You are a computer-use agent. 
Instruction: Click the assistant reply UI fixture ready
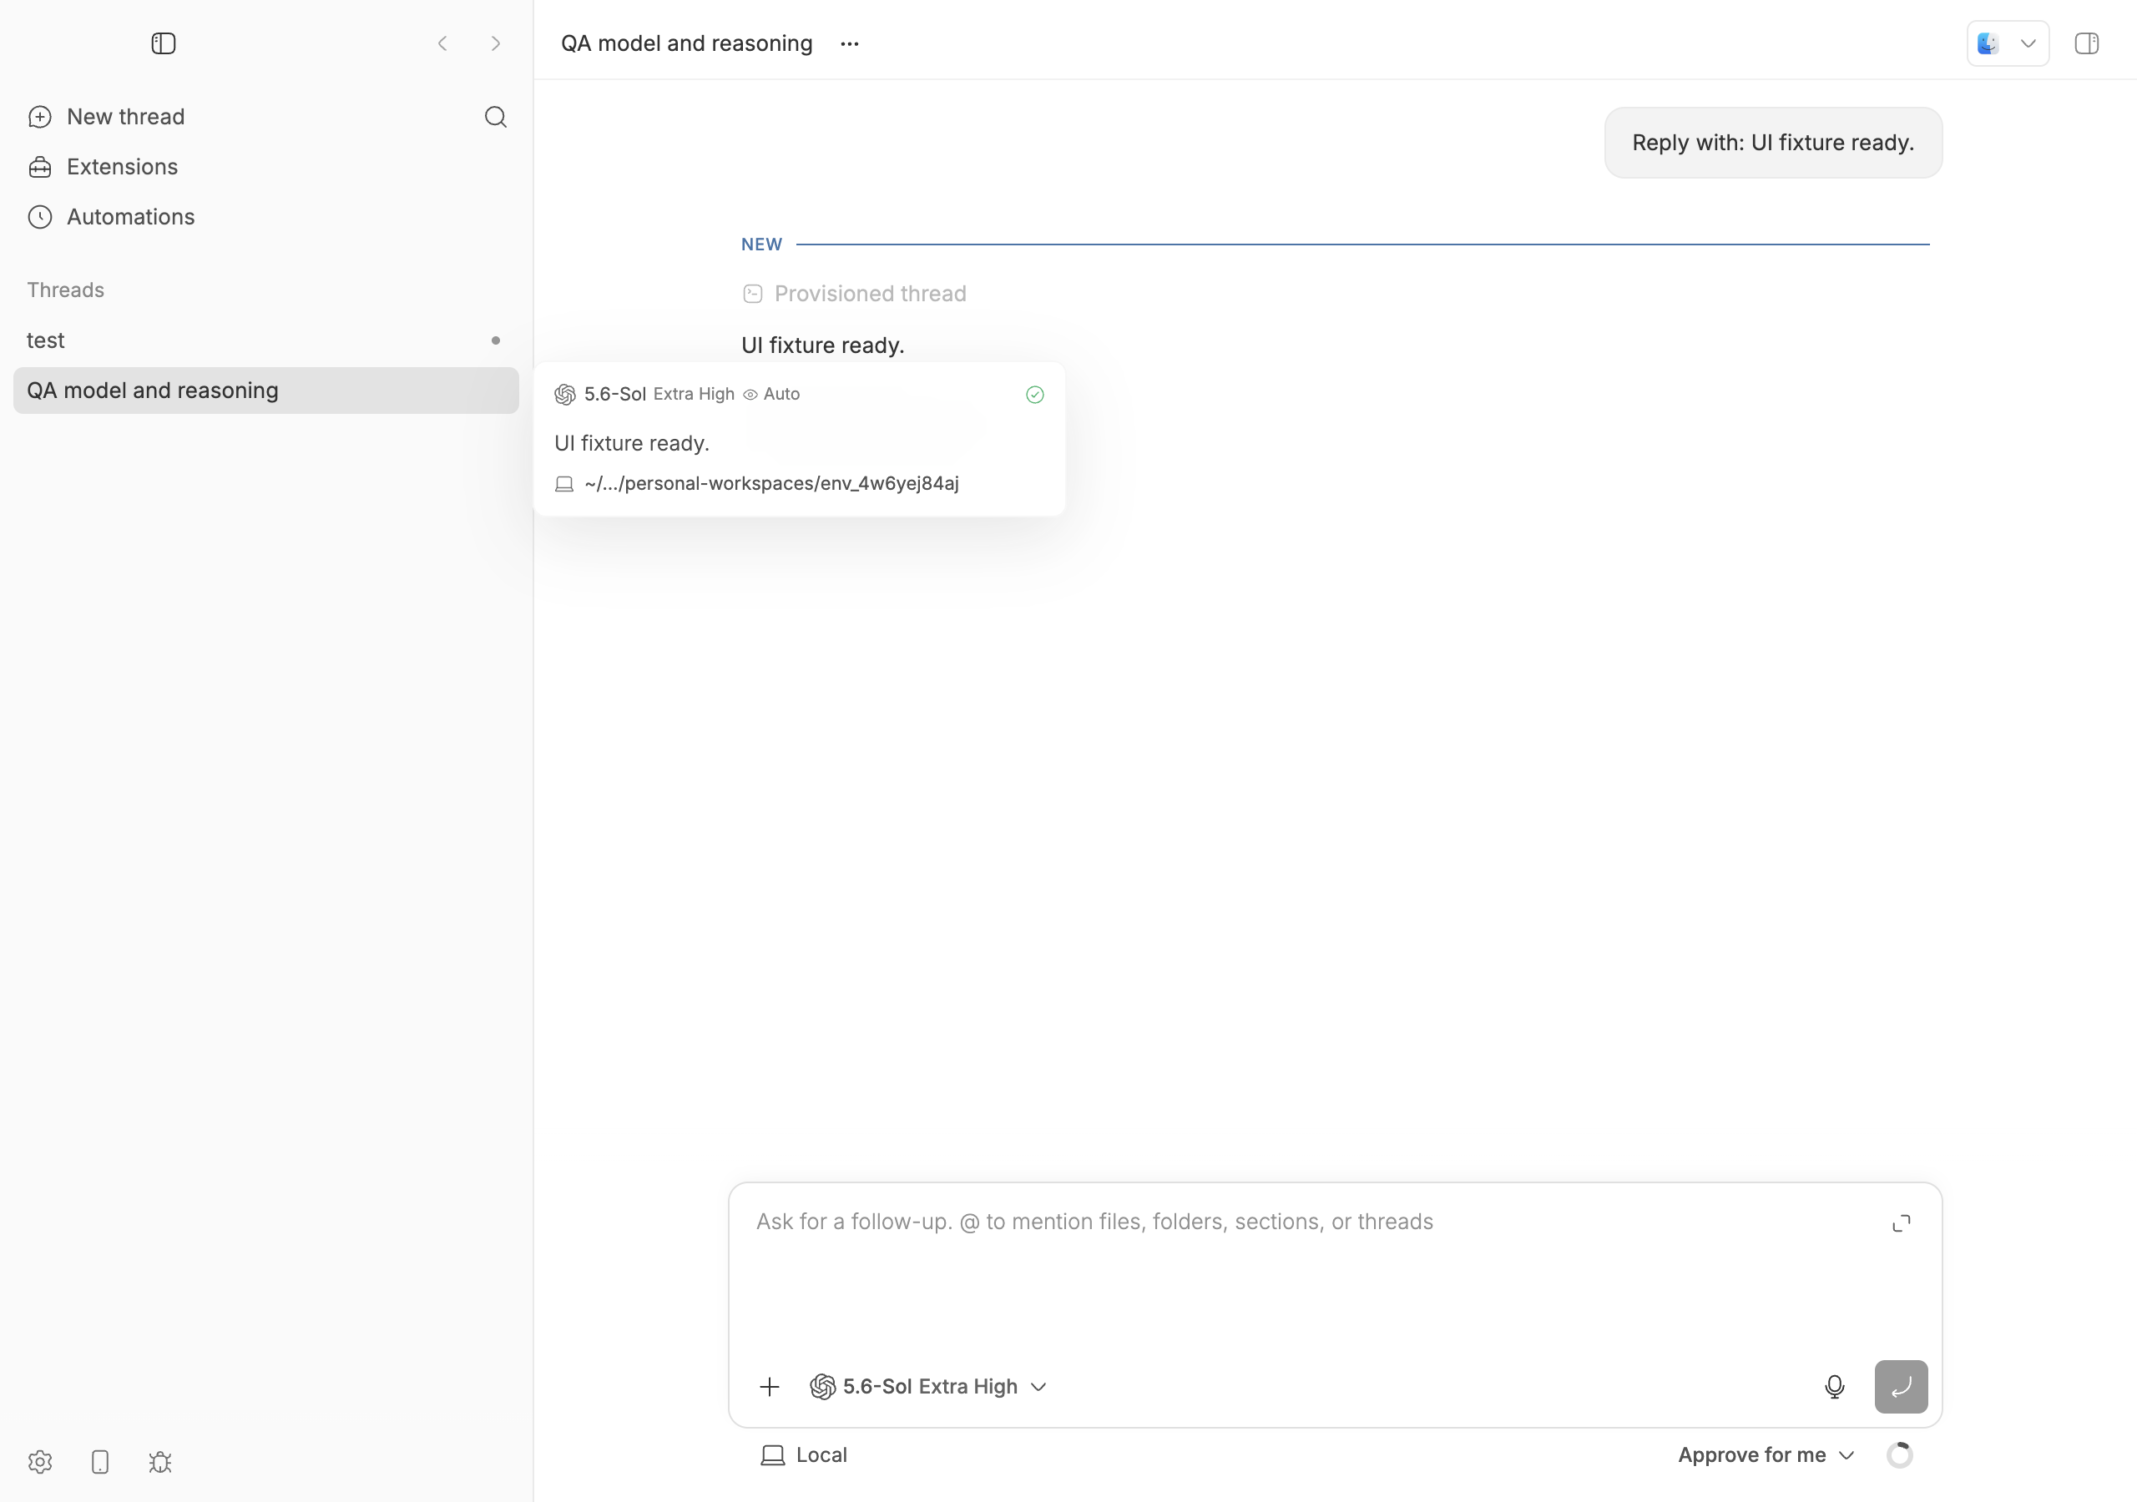[x=823, y=345]
